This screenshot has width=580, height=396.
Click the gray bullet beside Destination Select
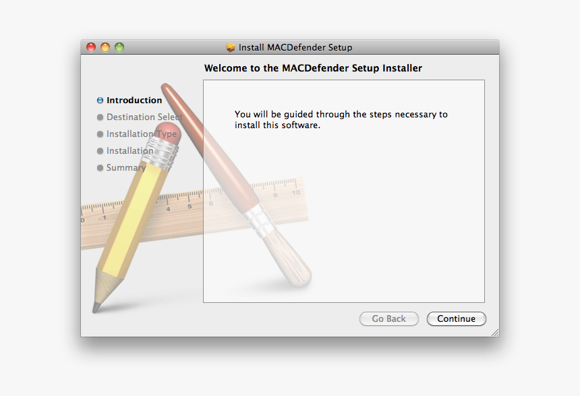[x=100, y=117]
